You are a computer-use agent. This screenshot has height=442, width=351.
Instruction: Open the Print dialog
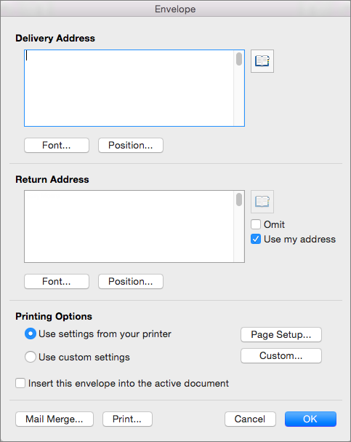127,419
